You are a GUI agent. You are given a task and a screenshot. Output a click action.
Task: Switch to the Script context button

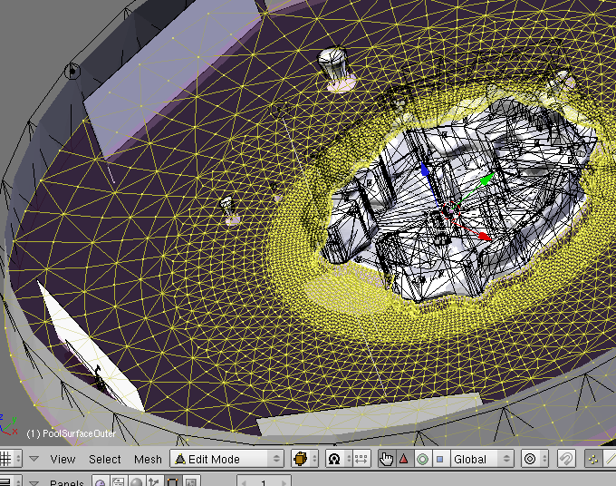119,481
